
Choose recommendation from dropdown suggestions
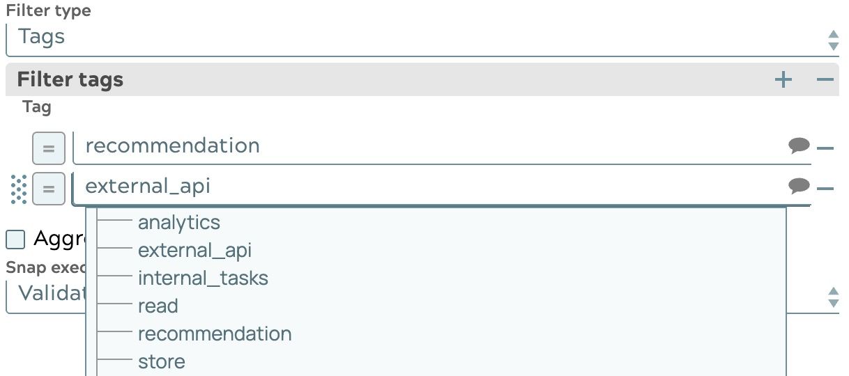[215, 334]
